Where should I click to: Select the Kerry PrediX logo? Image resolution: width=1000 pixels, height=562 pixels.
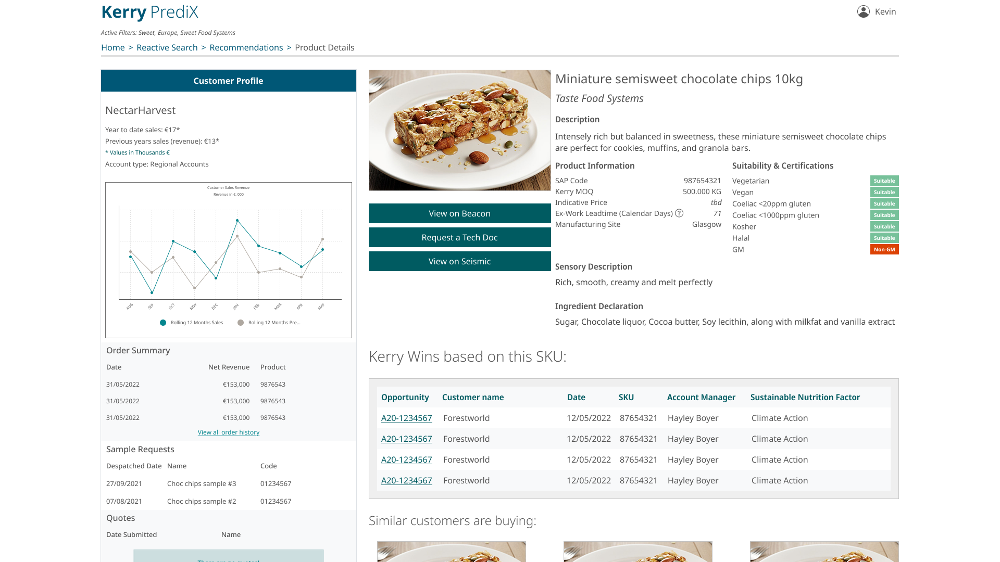[149, 12]
